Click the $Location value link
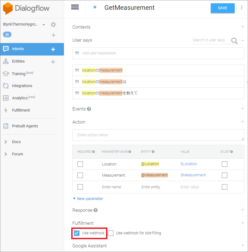 pos(189,164)
